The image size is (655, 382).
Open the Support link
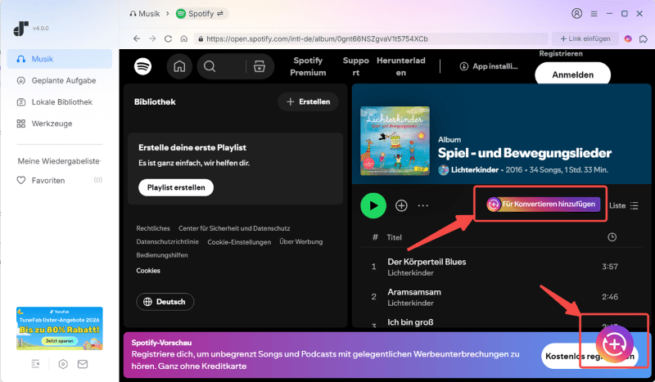click(356, 66)
